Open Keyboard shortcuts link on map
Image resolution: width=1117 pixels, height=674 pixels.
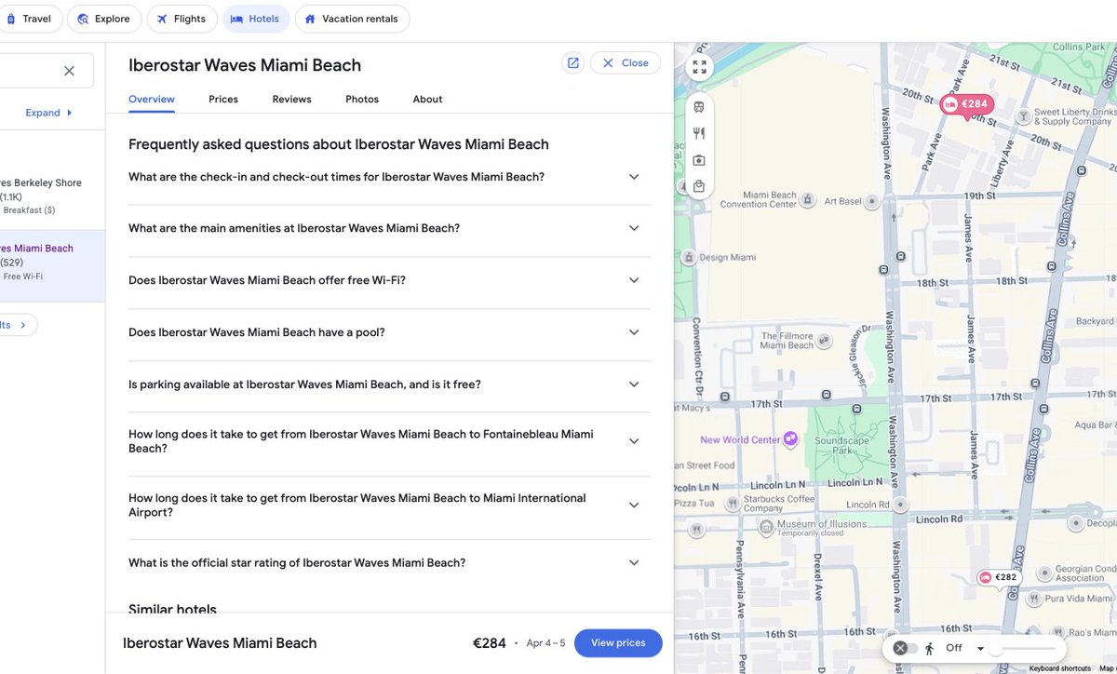[x=1059, y=668]
